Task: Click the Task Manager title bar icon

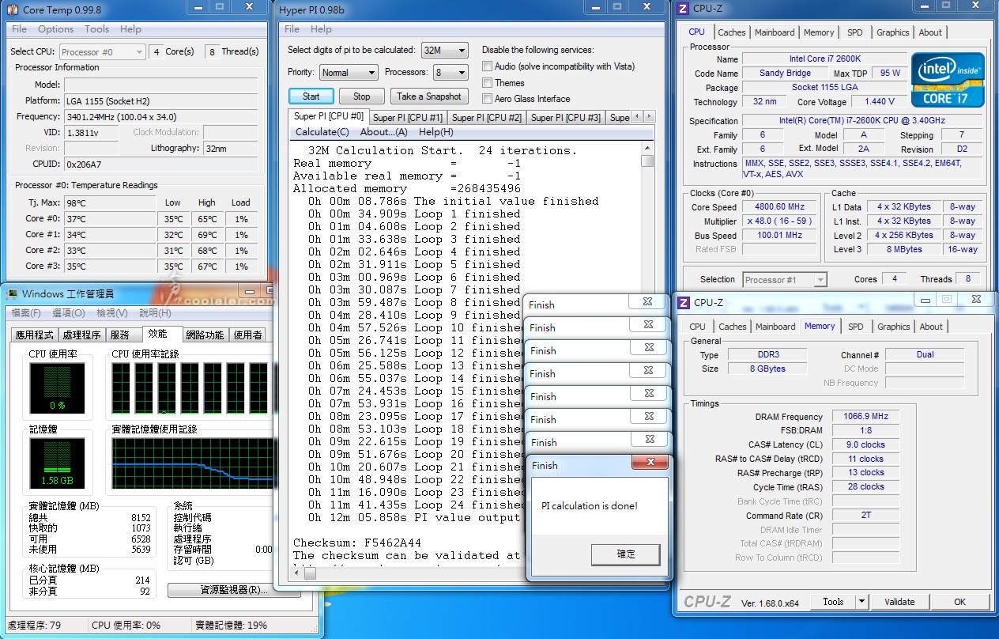Action: (12, 294)
